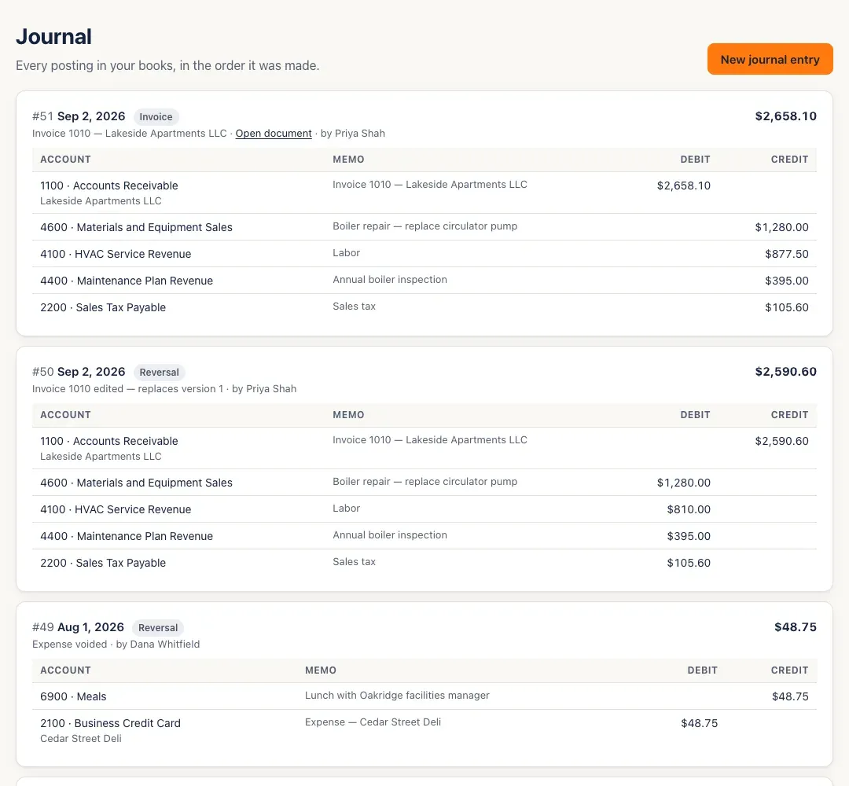Viewport: 849px width, 786px height.
Task: Click the MEMO column header in entry #49
Action: pos(321,670)
